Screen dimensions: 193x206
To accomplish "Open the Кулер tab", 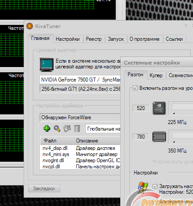I will point(156,75).
